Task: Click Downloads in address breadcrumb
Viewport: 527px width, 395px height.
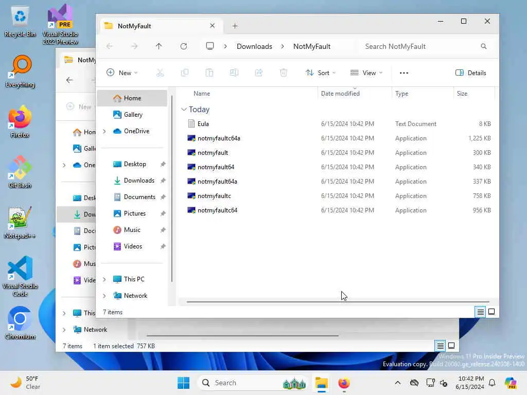Action: 254,46
